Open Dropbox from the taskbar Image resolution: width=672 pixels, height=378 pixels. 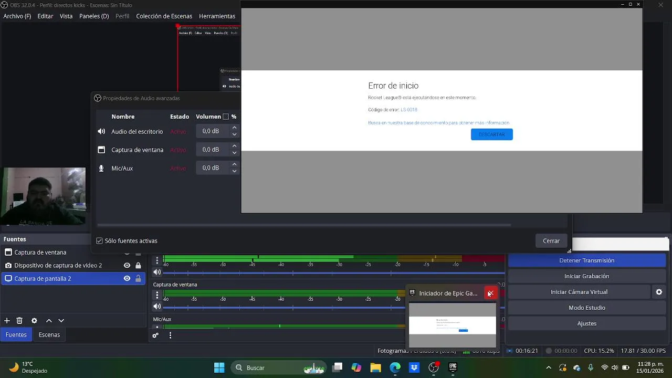click(x=414, y=367)
